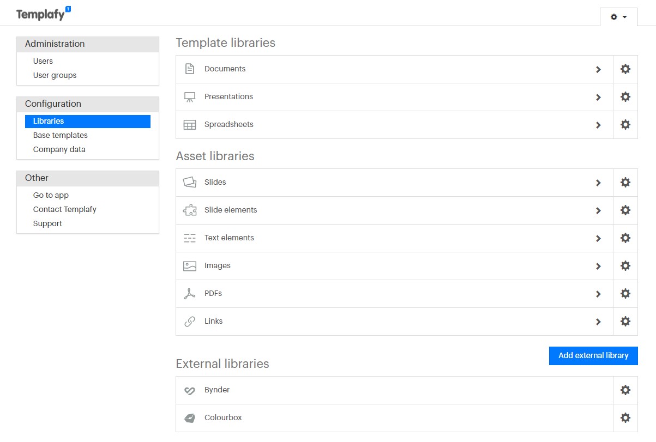Go to Users under Administration
This screenshot has height=442, width=656.
pos(43,61)
